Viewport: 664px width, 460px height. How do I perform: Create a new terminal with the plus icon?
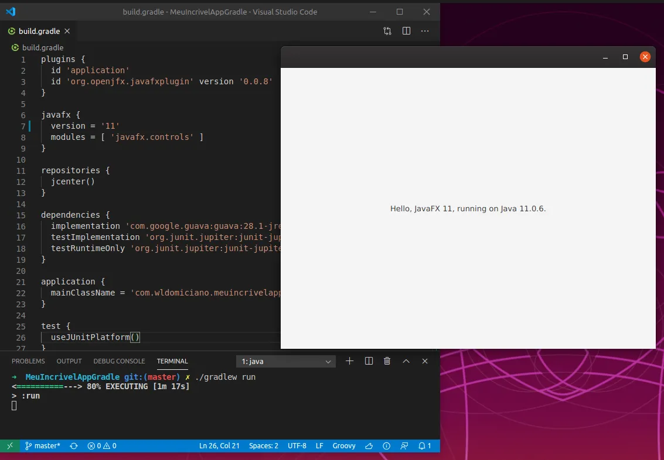click(350, 361)
